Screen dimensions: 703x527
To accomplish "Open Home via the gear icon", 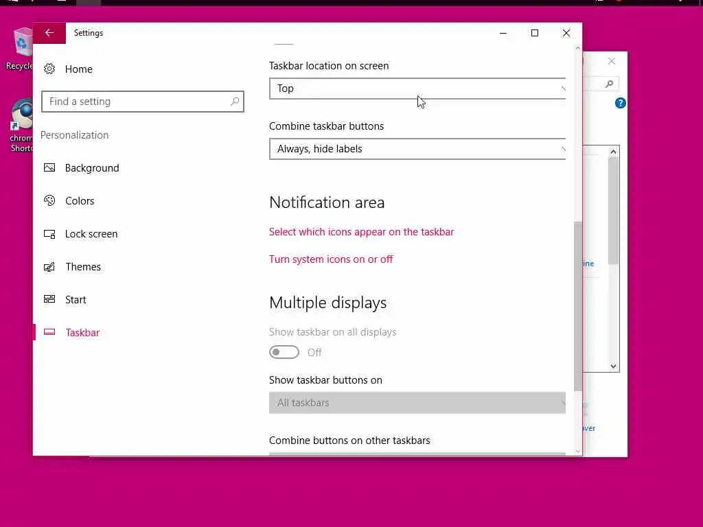I will pos(49,69).
